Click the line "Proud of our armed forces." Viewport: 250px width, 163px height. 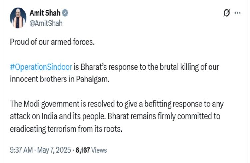click(52, 42)
